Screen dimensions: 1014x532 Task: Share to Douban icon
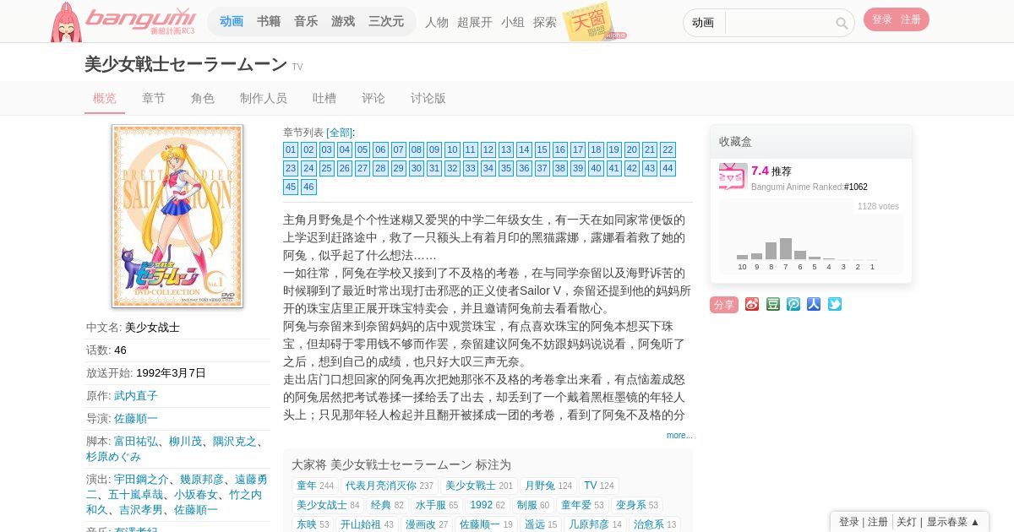(x=773, y=304)
